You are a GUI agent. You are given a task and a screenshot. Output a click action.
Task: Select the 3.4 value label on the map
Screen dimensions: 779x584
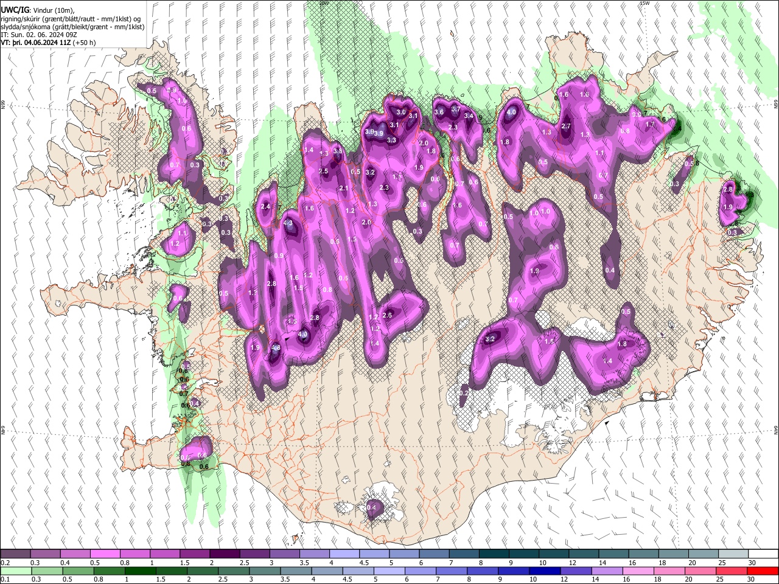click(x=469, y=116)
